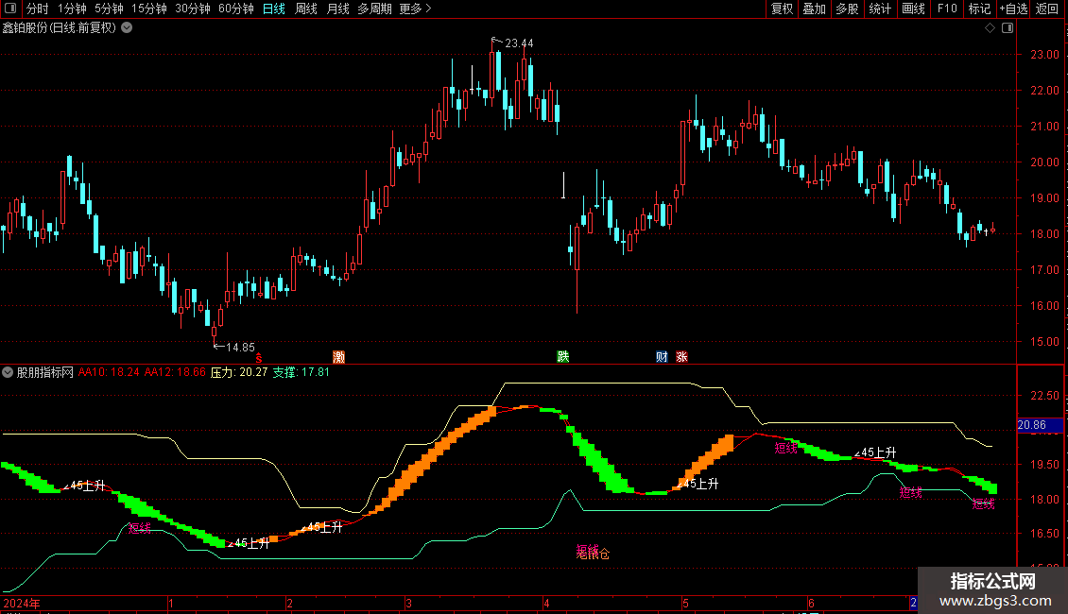
Task: Click the 叠加 overlay button
Action: pos(814,9)
